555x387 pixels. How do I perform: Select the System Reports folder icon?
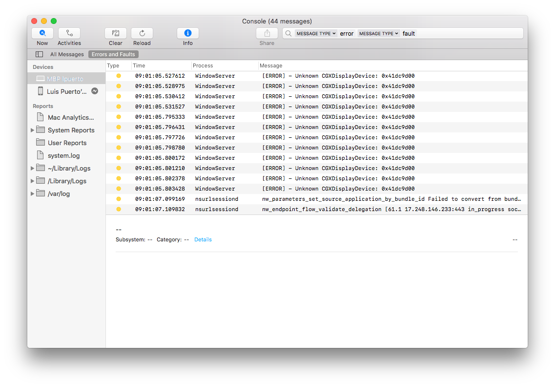coord(41,129)
